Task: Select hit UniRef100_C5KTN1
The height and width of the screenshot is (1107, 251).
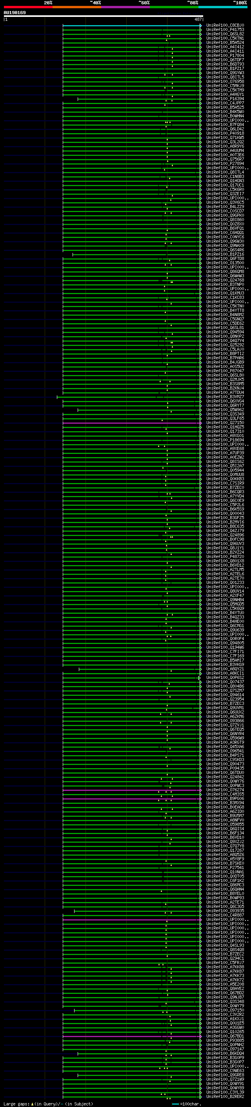Action: [x=225, y=38]
